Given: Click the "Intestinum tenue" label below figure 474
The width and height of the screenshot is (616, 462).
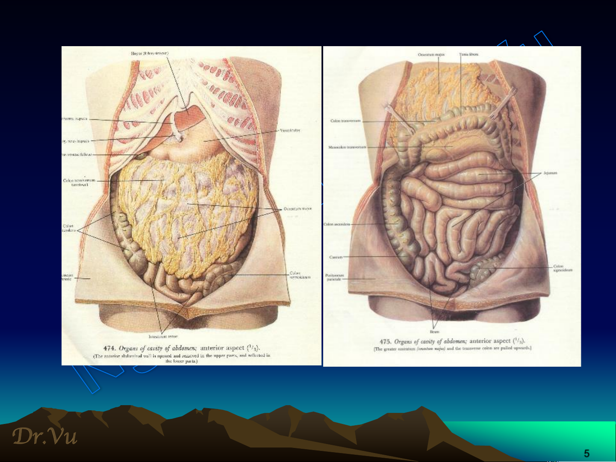Looking at the screenshot, I should [x=163, y=337].
